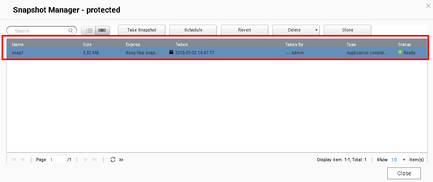Go to previous page arrow

click(22, 160)
